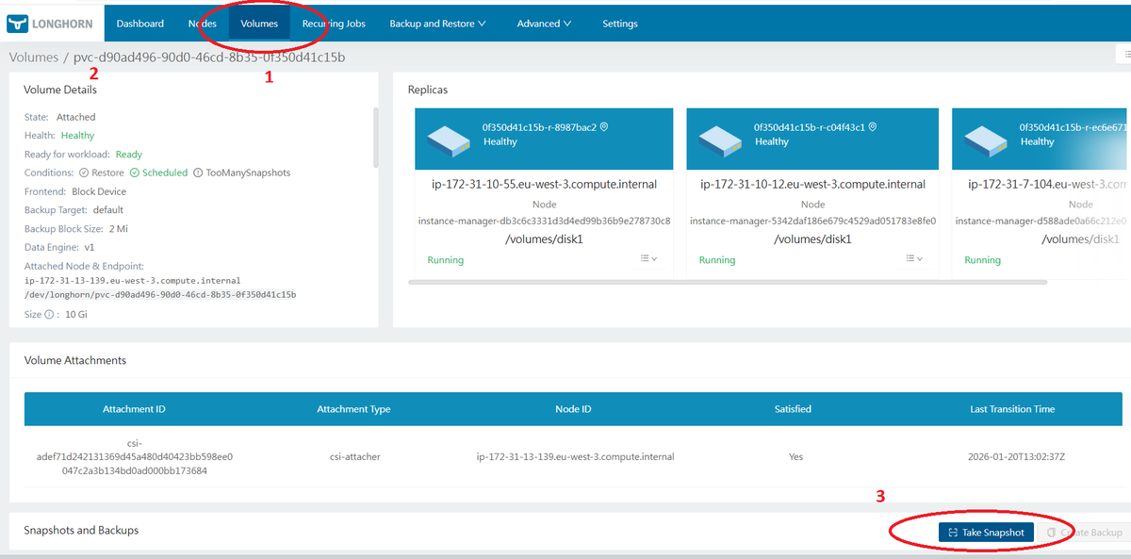
Task: Click the 'Yes' satisfied cell
Action: tap(795, 457)
